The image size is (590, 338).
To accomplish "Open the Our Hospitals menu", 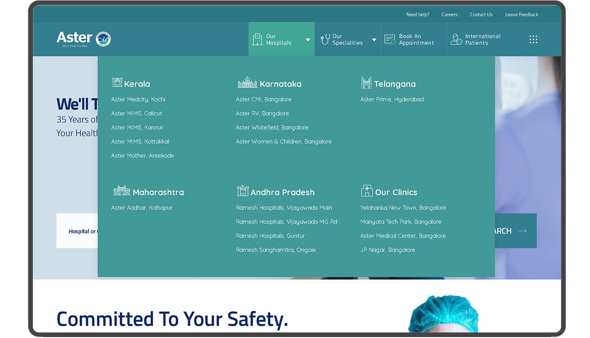I will pos(282,39).
